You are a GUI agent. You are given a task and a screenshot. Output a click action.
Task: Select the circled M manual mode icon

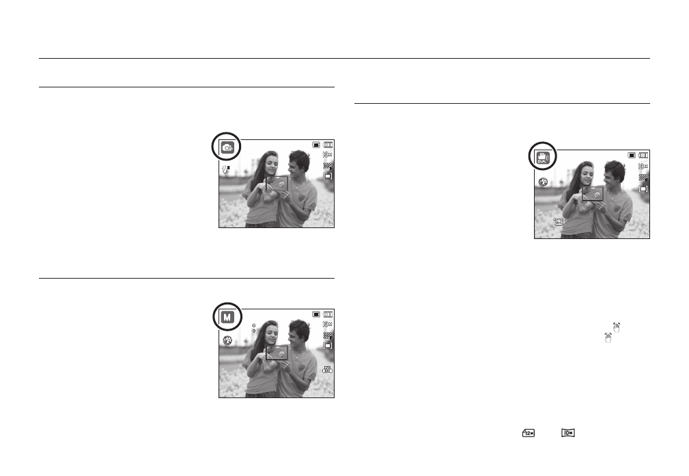(227, 317)
